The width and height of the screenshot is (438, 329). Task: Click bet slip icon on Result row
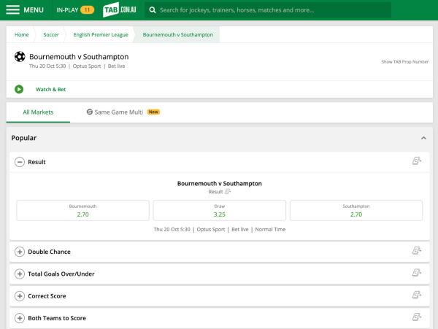(417, 161)
